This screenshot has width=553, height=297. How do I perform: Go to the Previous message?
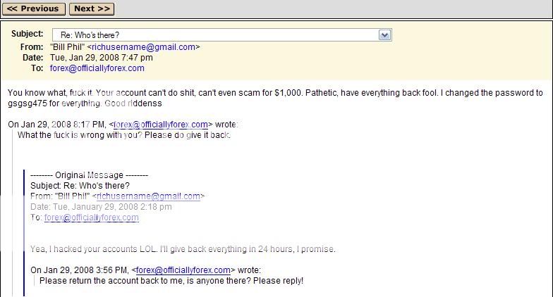click(x=34, y=8)
